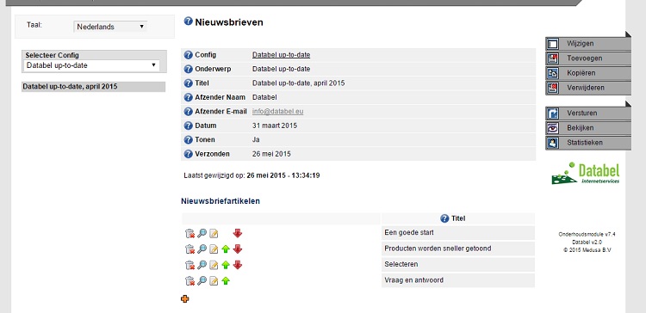Image resolution: width=646 pixels, height=313 pixels.
Task: Preview 'Vraag en antwoord' article with magnifier
Action: (202, 281)
